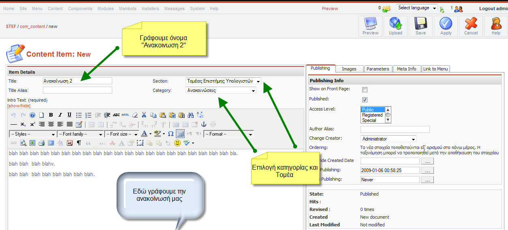508x230 pixels.
Task: Click the Indent icon
Action: tap(107, 115)
